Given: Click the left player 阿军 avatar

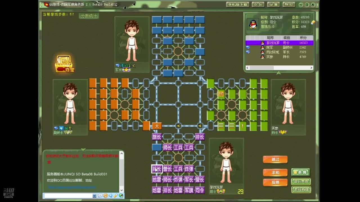Looking at the screenshot, I should [70, 103].
